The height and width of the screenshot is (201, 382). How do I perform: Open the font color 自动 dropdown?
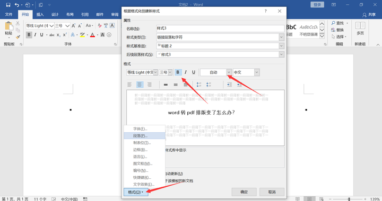[229, 72]
